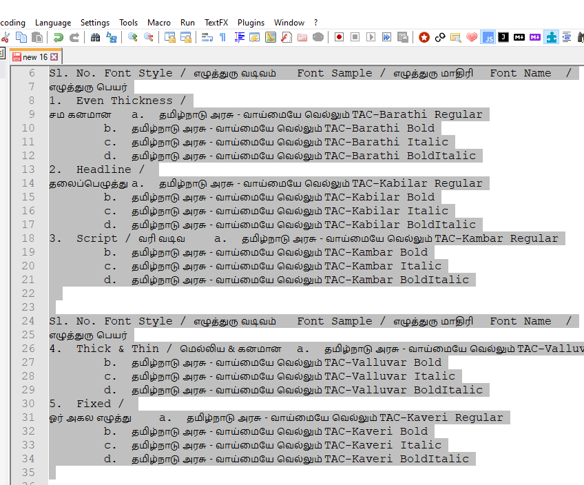Click the Undo arrow icon

(x=59, y=37)
